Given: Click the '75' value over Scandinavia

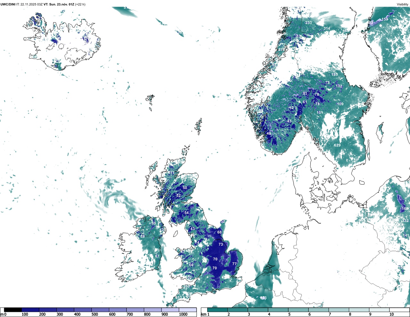Looking at the screenshot, I should [x=327, y=83].
